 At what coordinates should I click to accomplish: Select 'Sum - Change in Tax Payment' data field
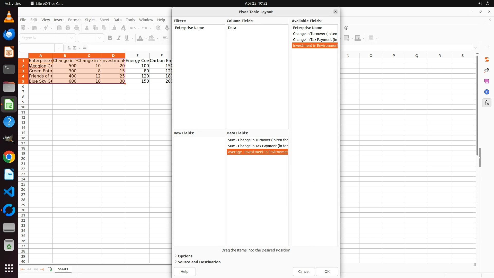[x=257, y=146]
